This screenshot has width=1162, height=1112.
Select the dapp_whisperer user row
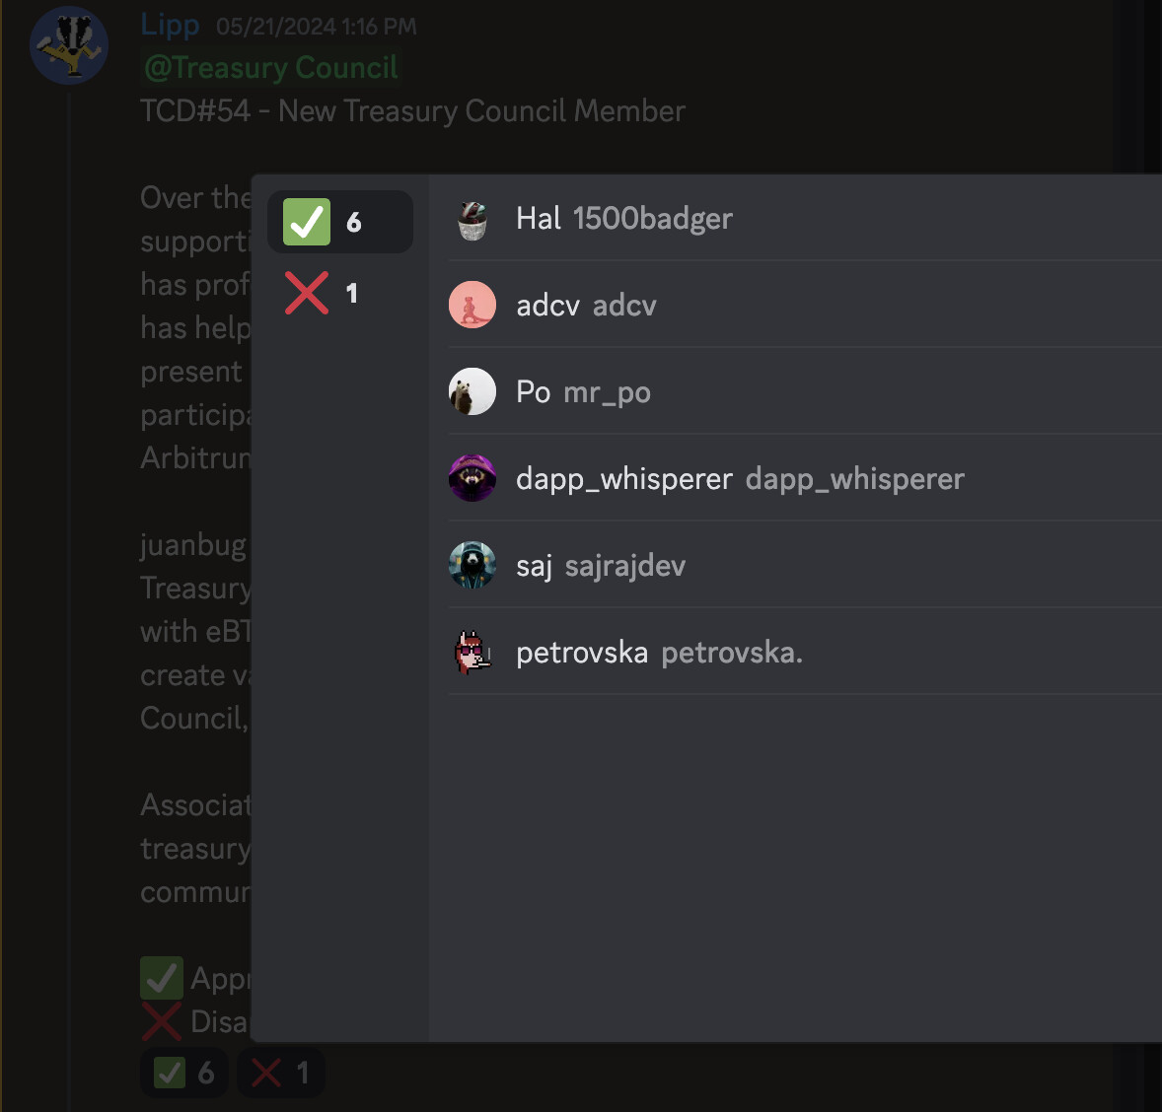point(804,478)
